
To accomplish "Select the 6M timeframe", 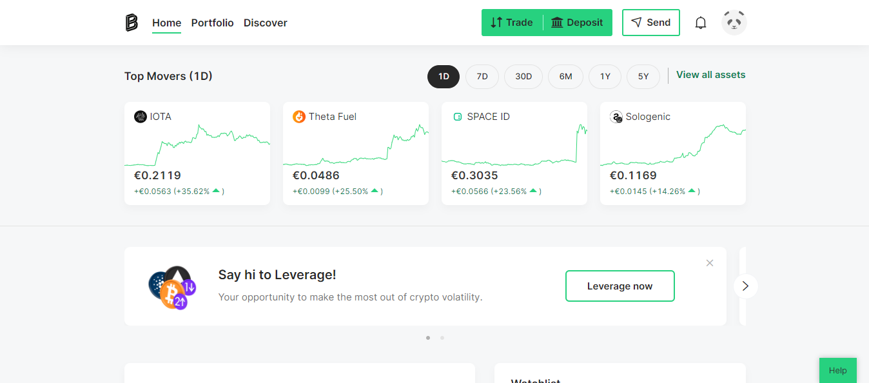I will [x=565, y=77].
